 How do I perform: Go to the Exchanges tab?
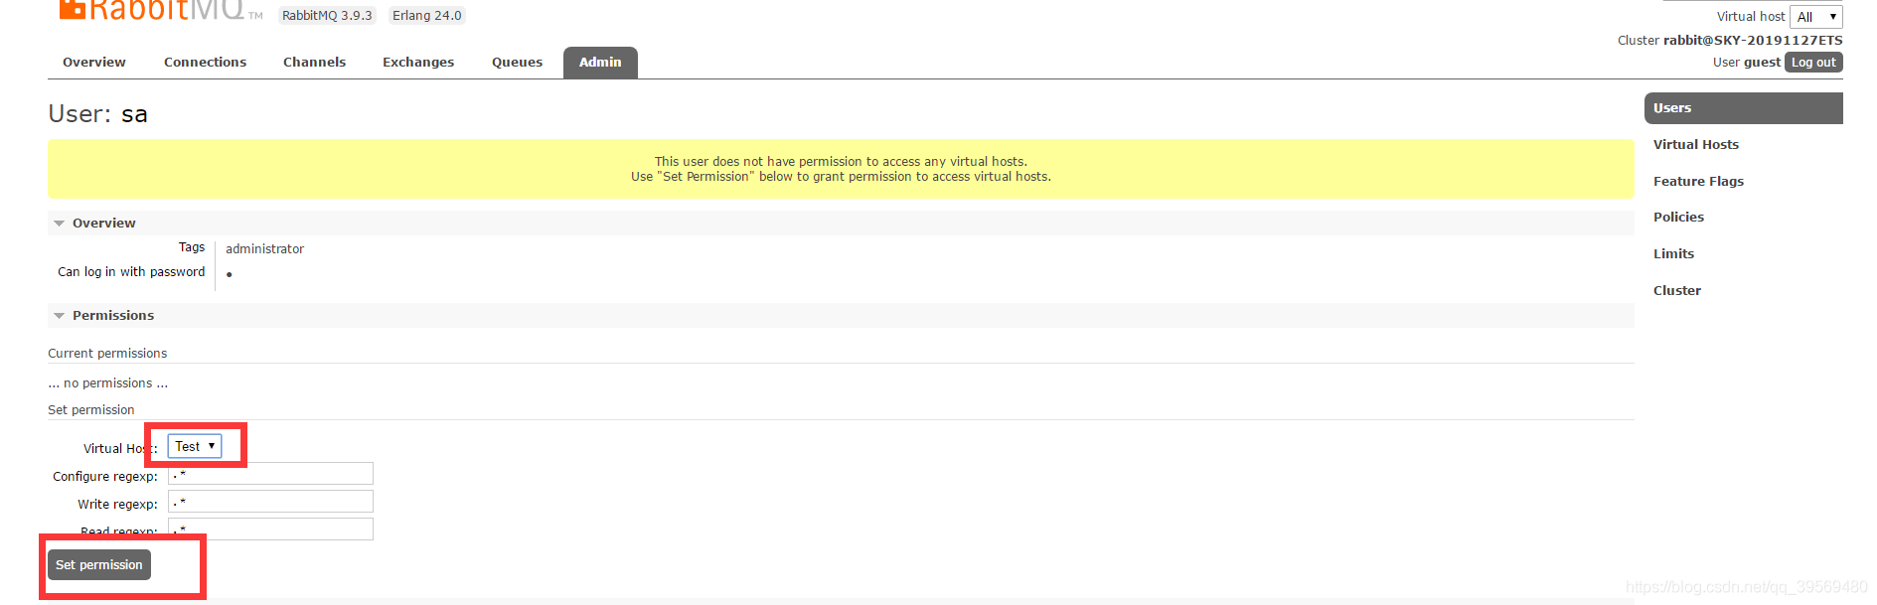[418, 62]
